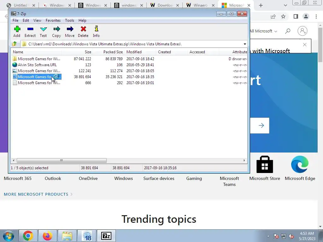Open the Help menu

click(x=82, y=20)
